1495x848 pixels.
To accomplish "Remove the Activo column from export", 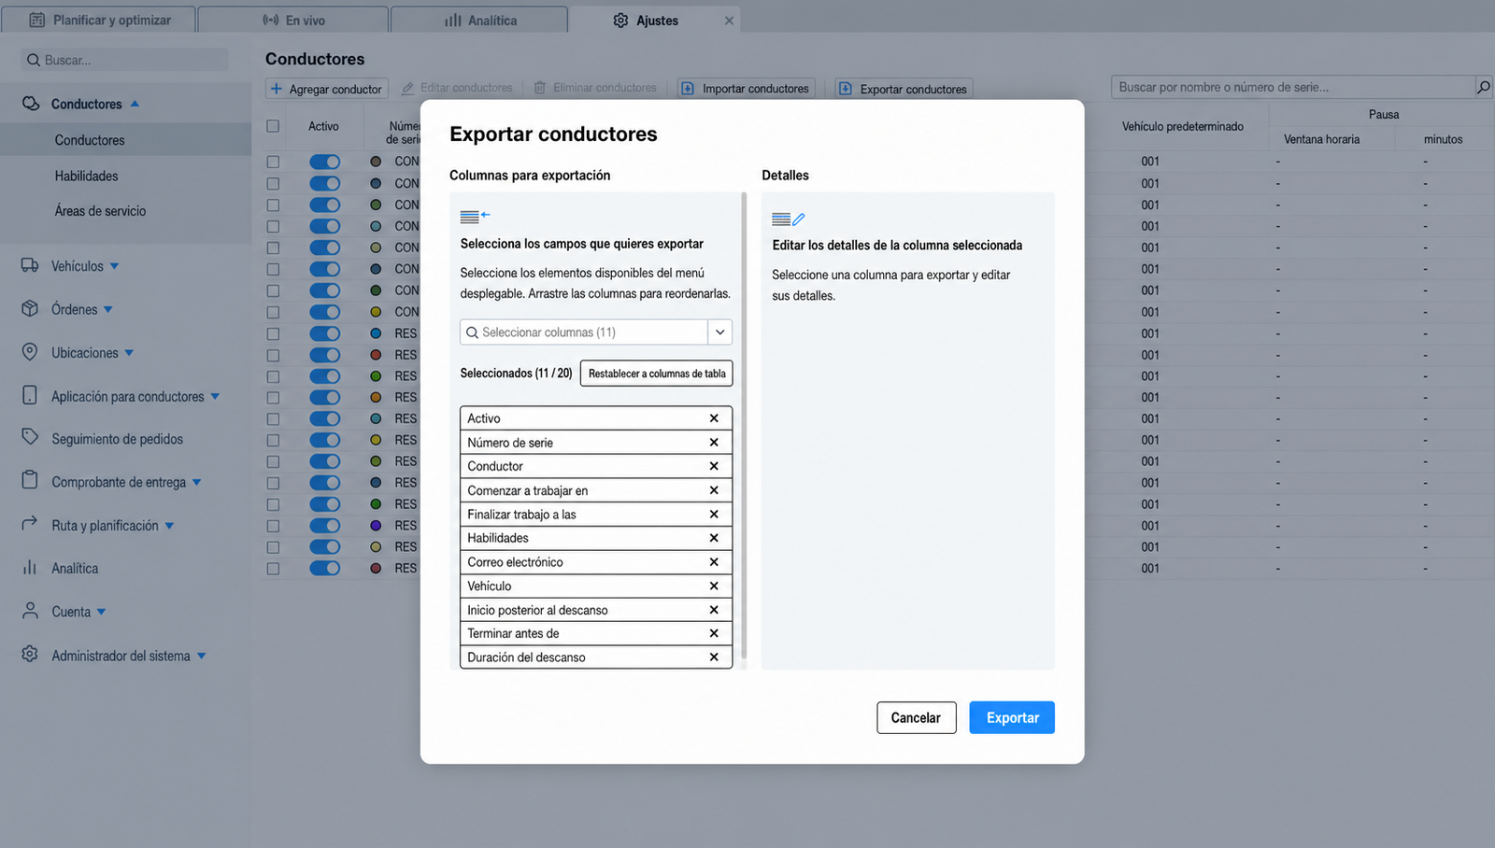I will 714,418.
